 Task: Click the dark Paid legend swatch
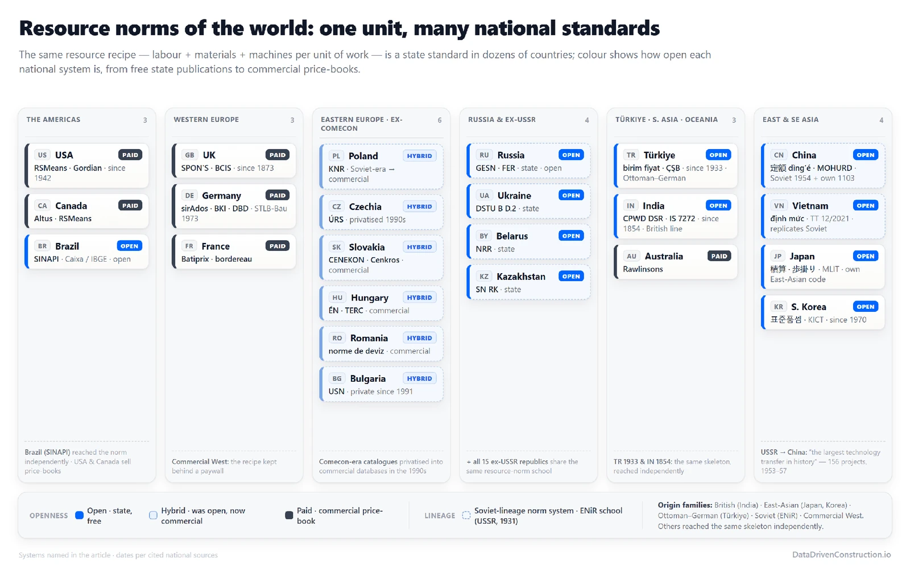coord(289,516)
